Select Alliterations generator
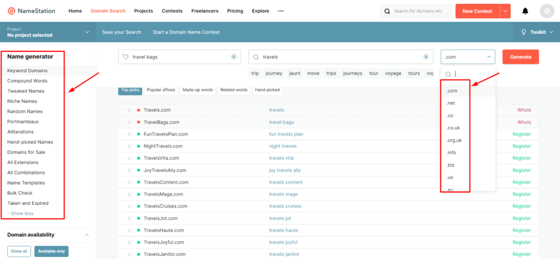The image size is (560, 259). (20, 132)
